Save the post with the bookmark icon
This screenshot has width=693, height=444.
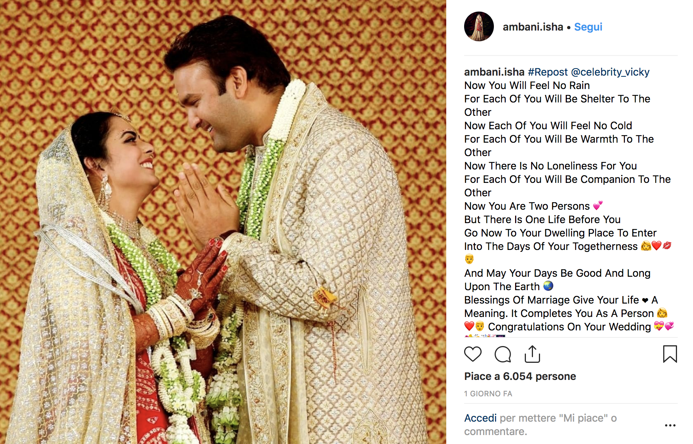click(670, 354)
